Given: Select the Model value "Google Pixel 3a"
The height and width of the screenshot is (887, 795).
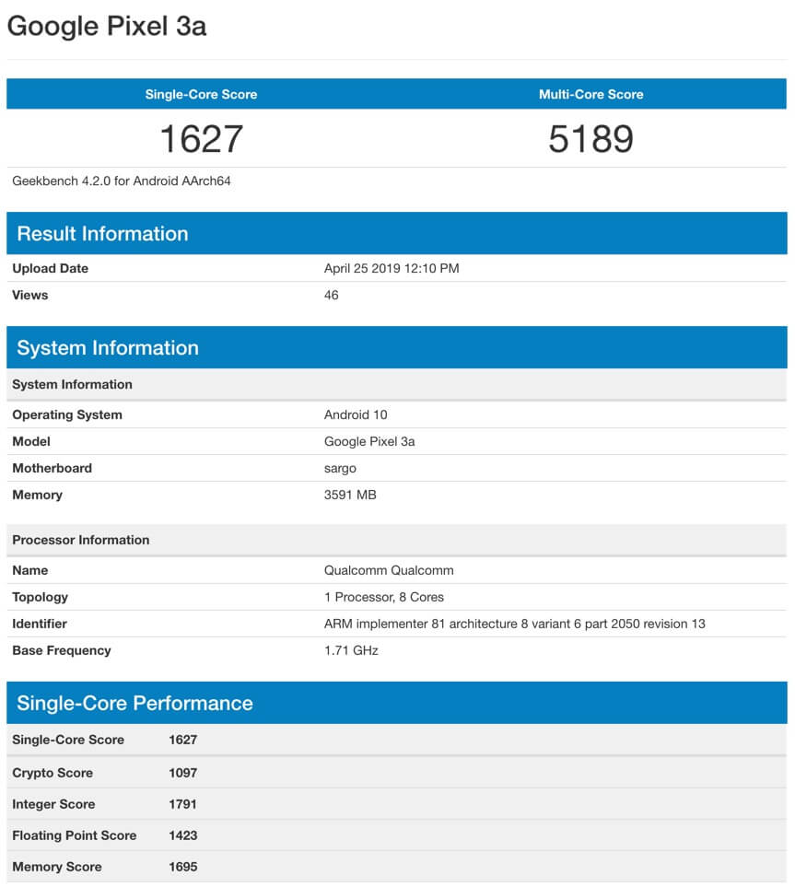Looking at the screenshot, I should point(369,441).
